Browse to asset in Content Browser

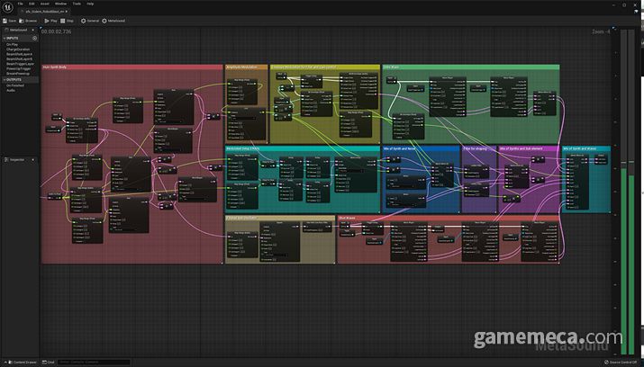(29, 19)
